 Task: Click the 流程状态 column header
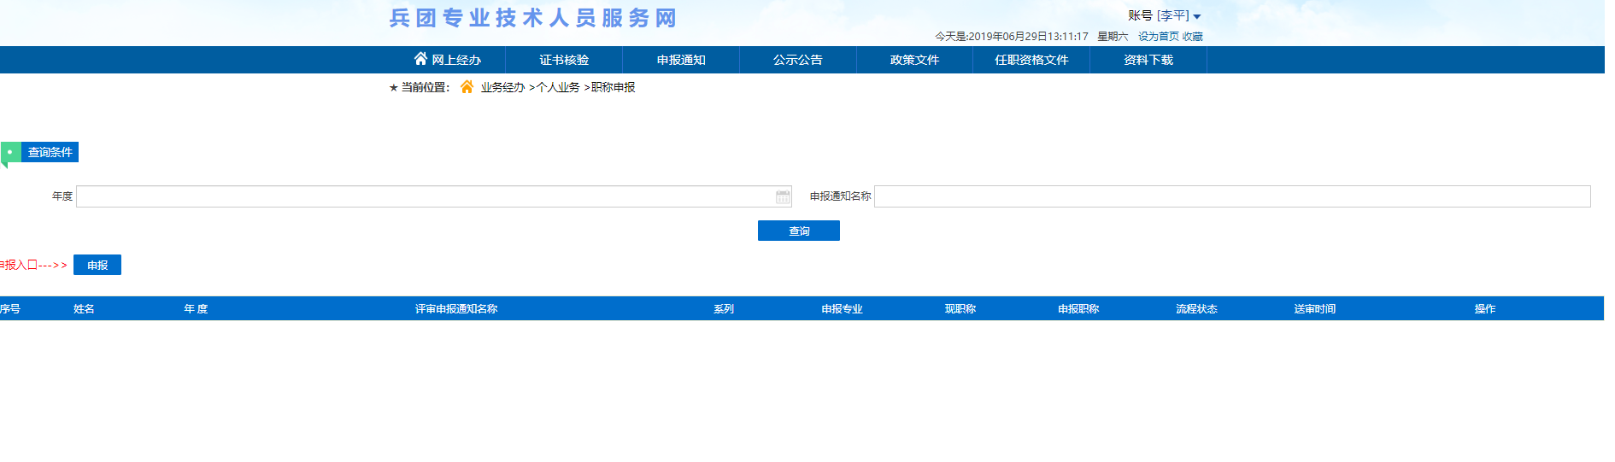pos(1196,309)
